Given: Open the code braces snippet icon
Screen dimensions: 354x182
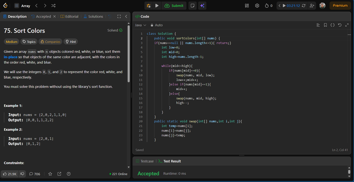Looking at the screenshot, I should point(332,25).
